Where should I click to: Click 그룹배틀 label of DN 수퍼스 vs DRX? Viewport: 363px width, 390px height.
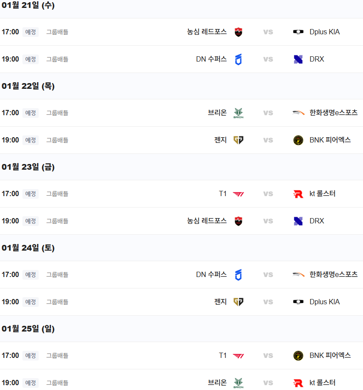click(x=57, y=59)
